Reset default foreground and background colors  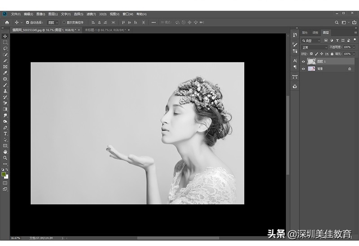point(3,169)
